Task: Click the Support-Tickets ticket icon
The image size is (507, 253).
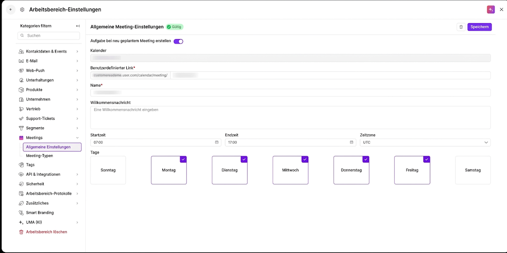Action: 21,118
